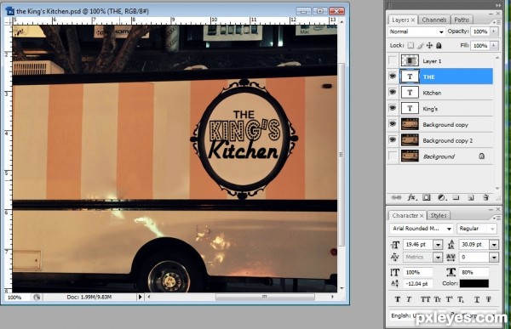Viewport: 511px width, 329px height.
Task: Close the Character tab with its x
Action: pos(422,216)
